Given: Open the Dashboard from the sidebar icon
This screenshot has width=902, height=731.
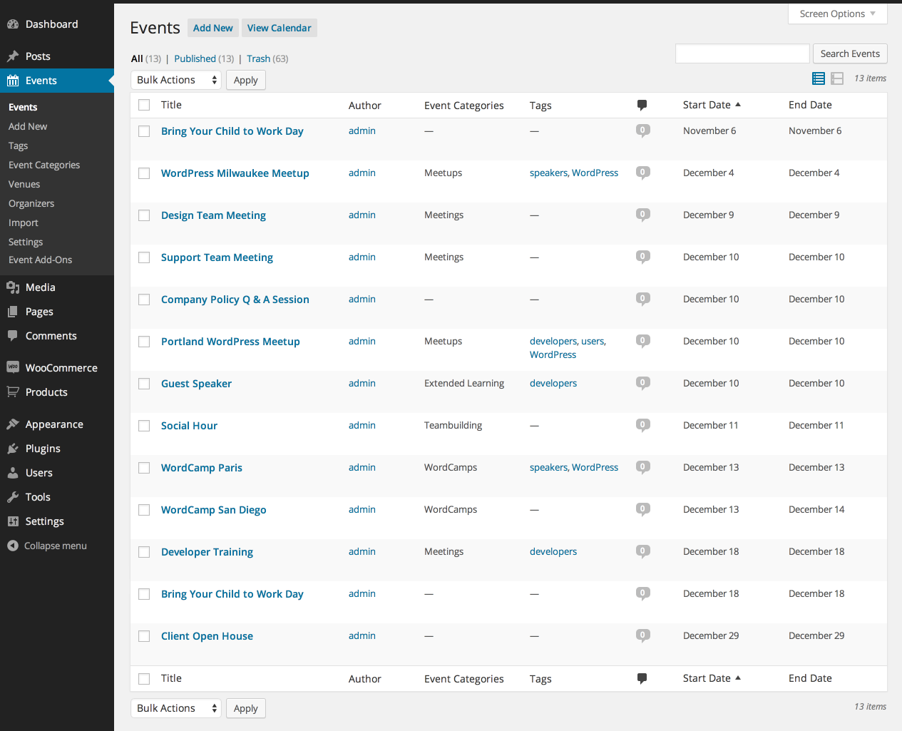Looking at the screenshot, I should [13, 24].
